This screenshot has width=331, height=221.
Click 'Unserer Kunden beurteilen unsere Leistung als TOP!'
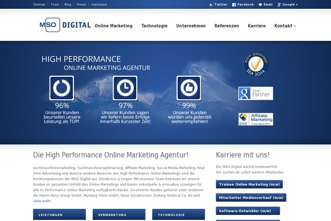point(62,117)
